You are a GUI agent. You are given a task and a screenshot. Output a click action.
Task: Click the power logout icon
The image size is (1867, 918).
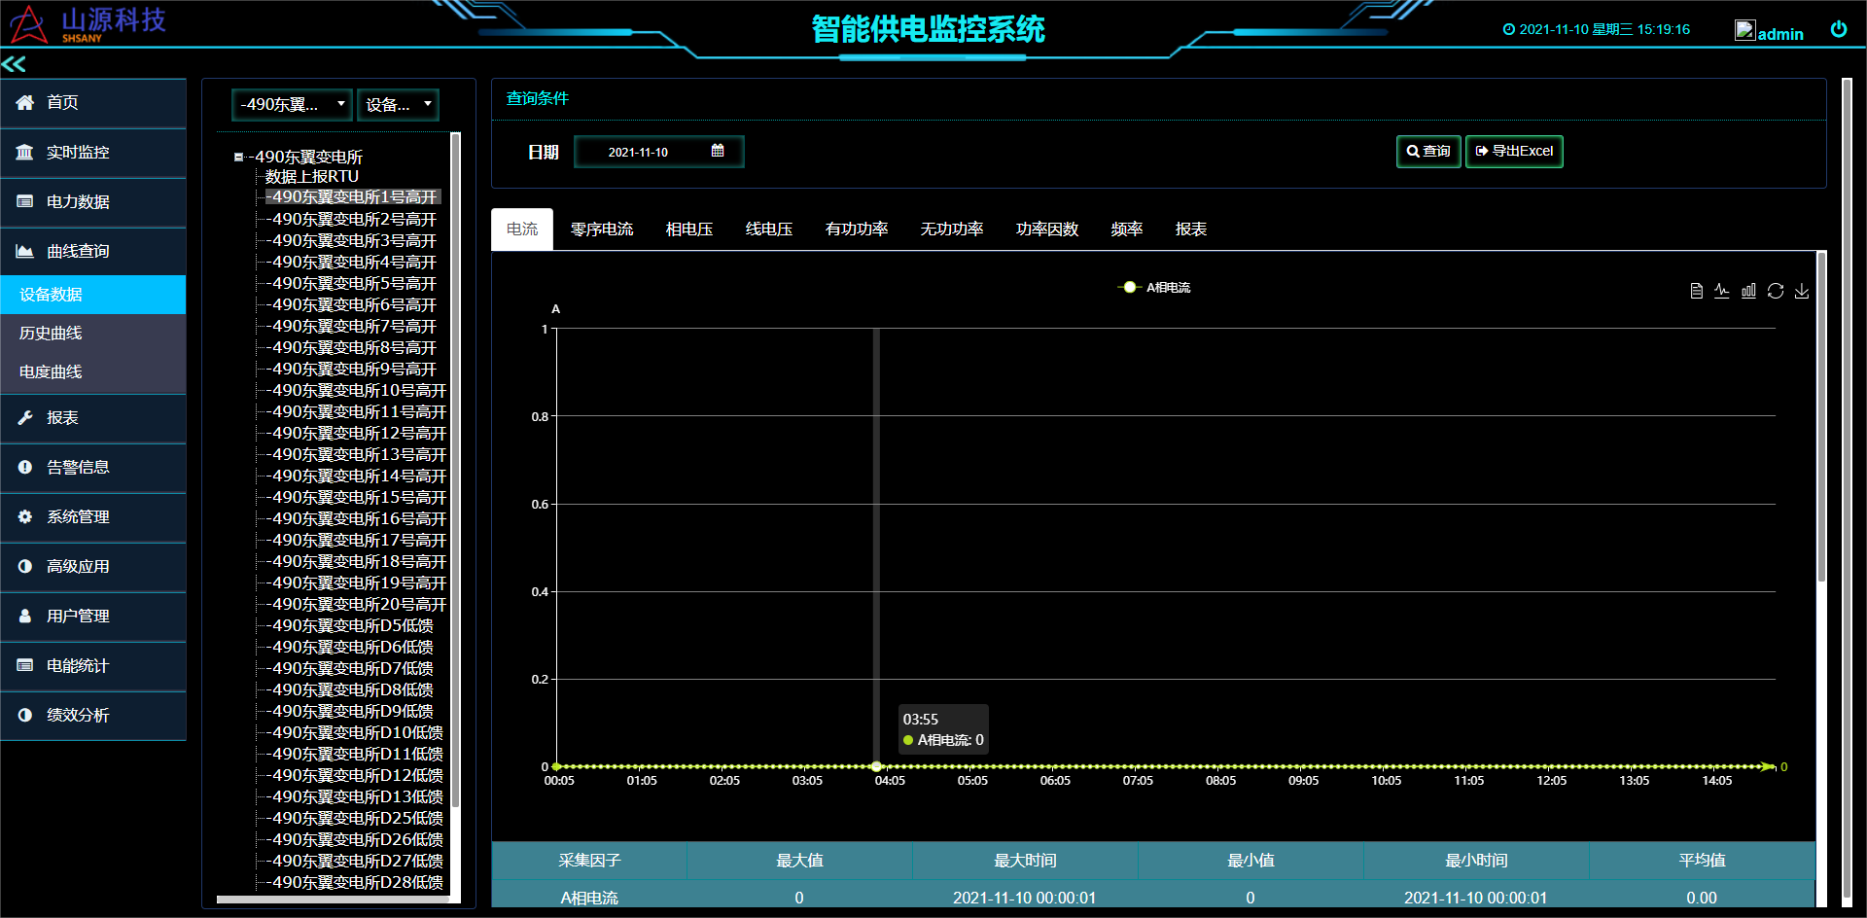click(1838, 29)
